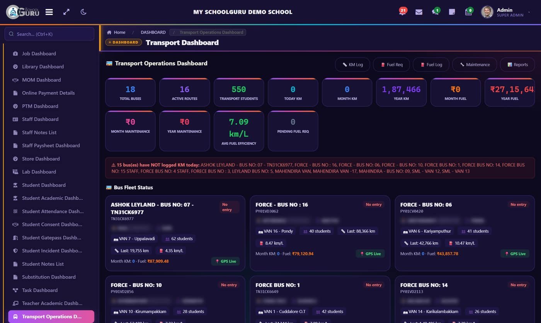Open the sticky note icon
The width and height of the screenshot is (541, 323).
(452, 12)
